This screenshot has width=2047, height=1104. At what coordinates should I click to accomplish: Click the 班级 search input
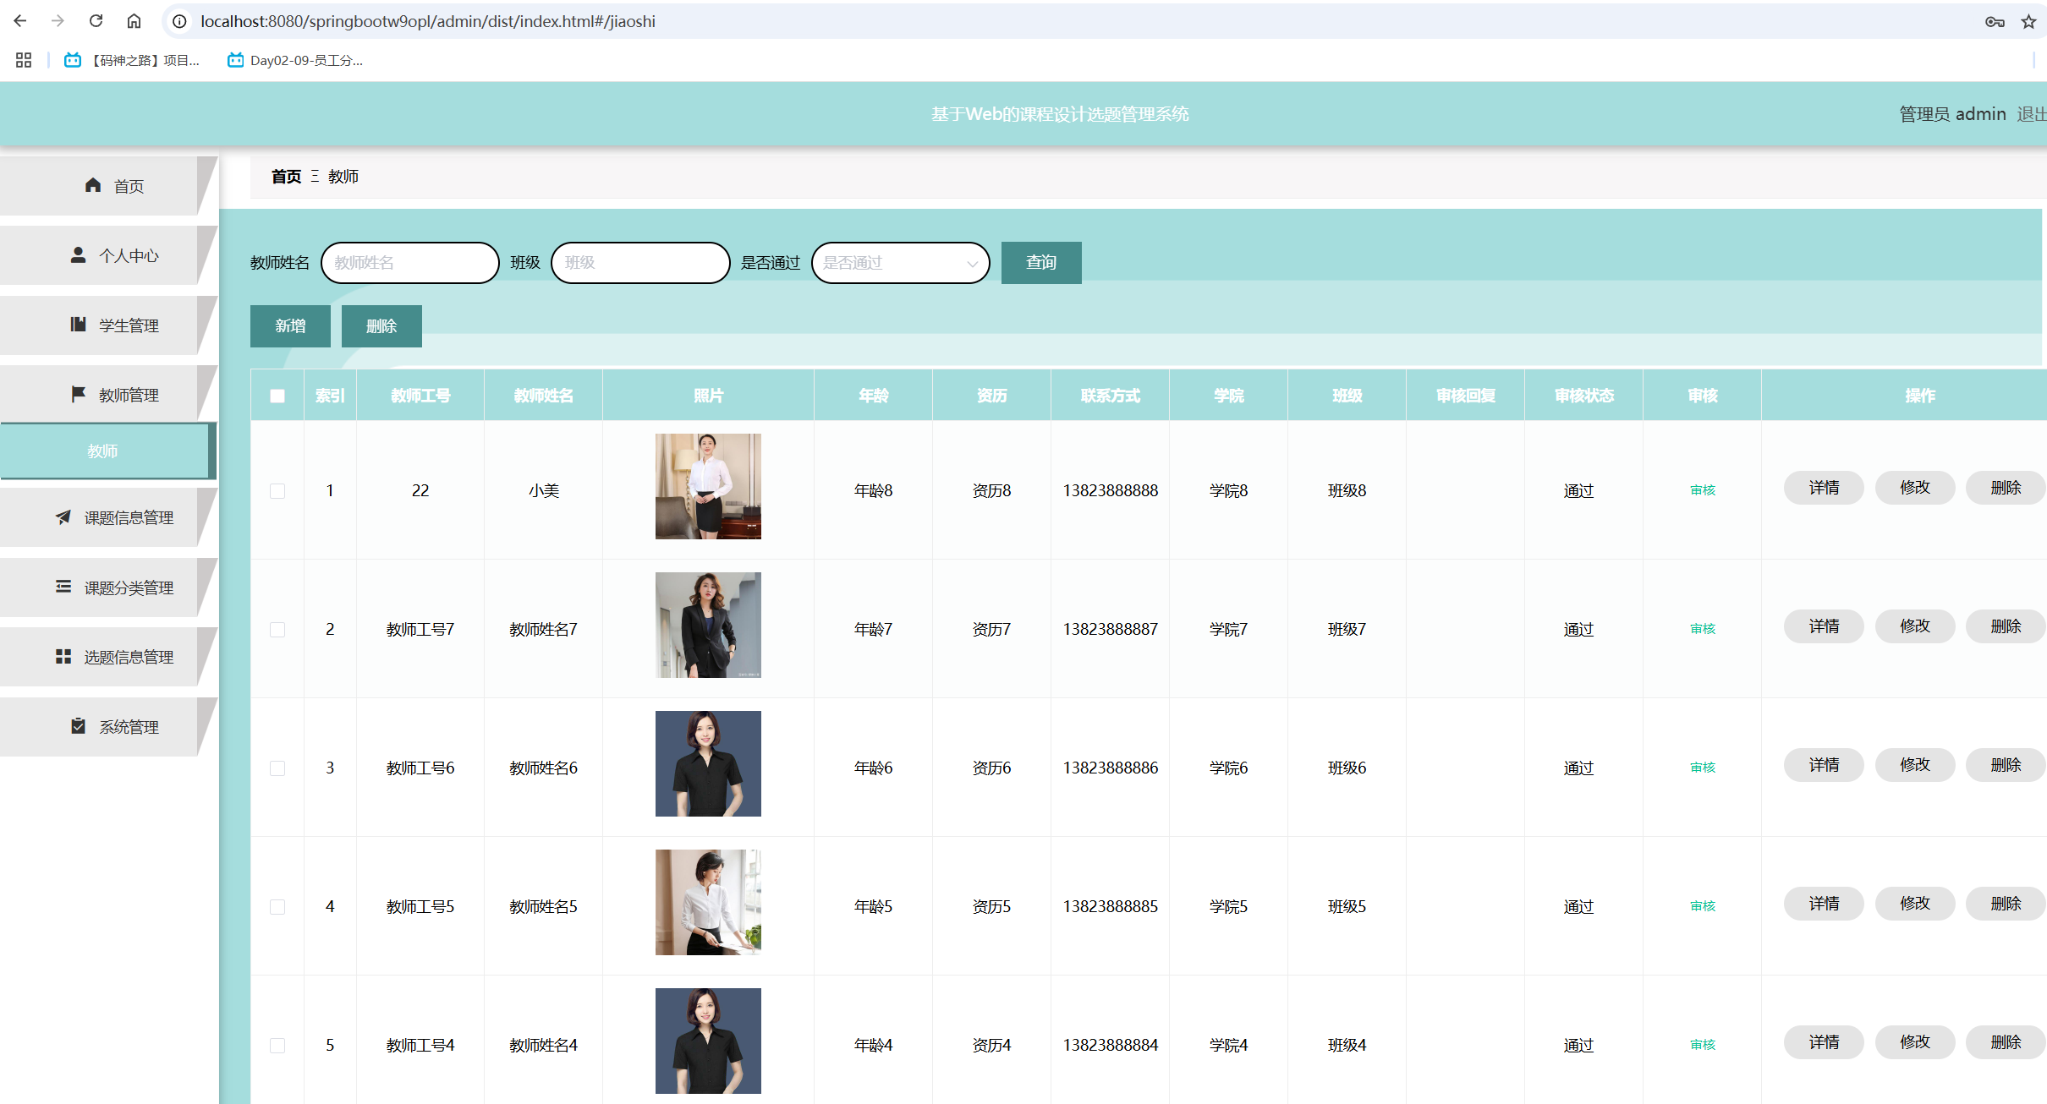640,263
